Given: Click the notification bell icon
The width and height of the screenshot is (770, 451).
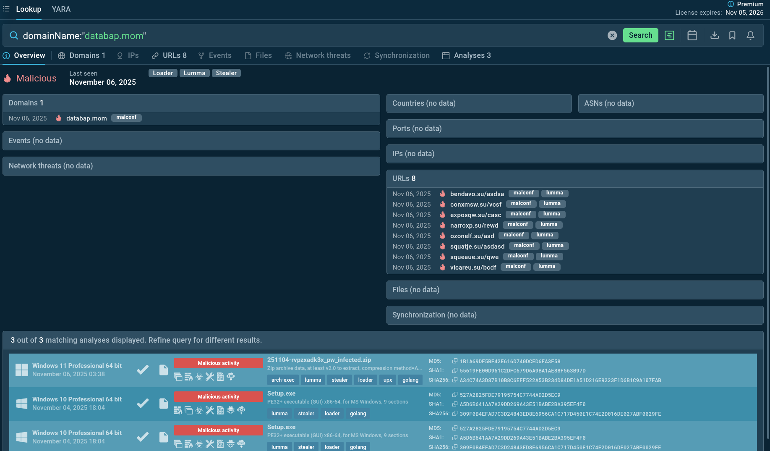Looking at the screenshot, I should 751,35.
